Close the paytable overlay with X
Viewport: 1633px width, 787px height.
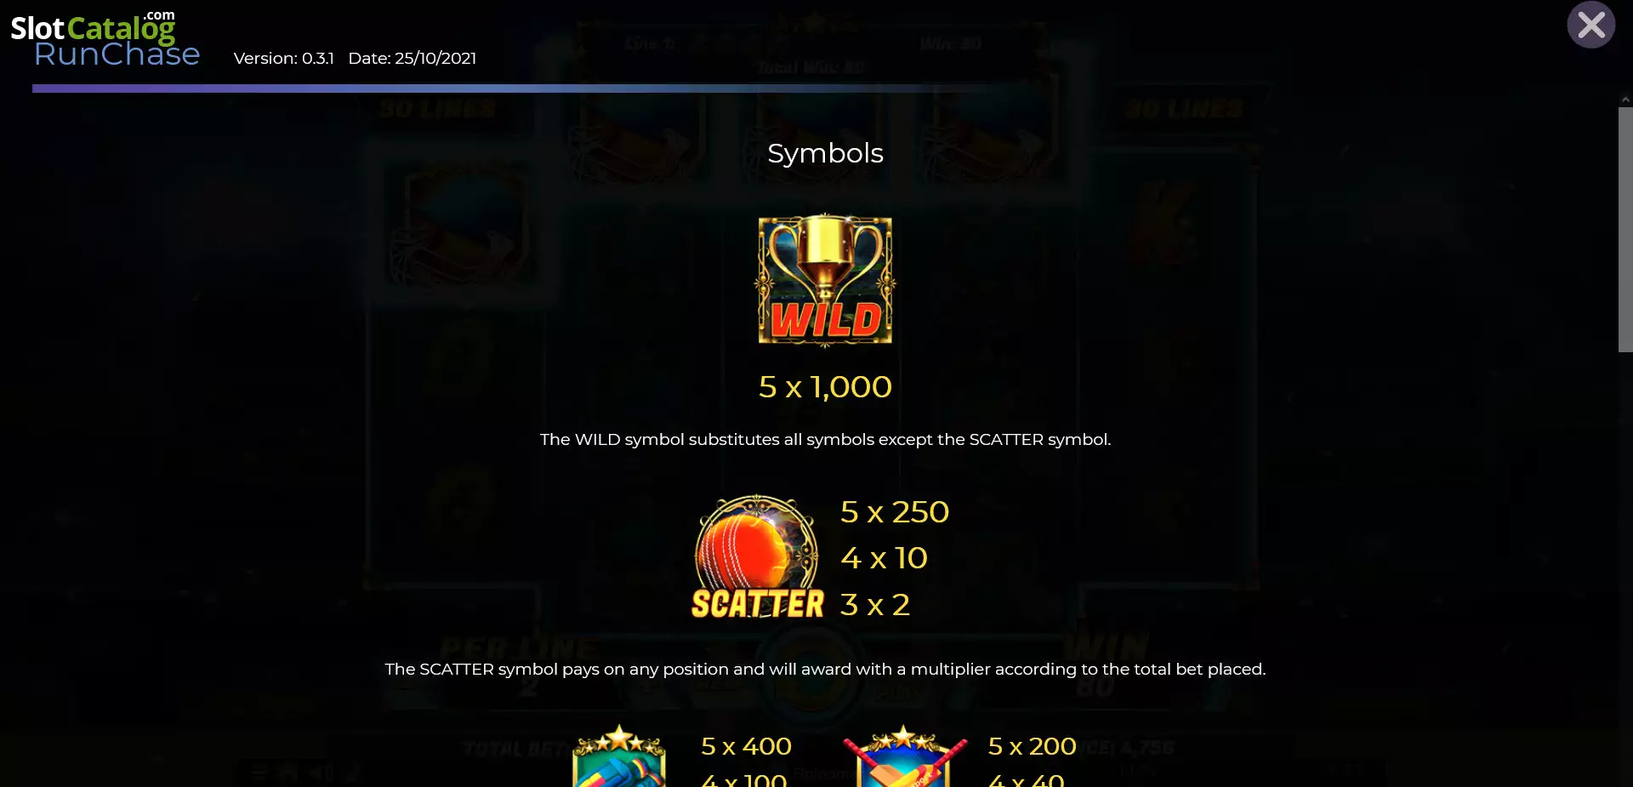pos(1591,26)
